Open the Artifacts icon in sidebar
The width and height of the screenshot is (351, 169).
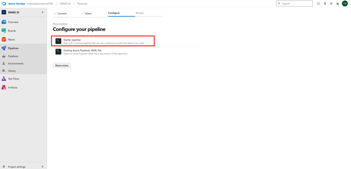click(4, 87)
